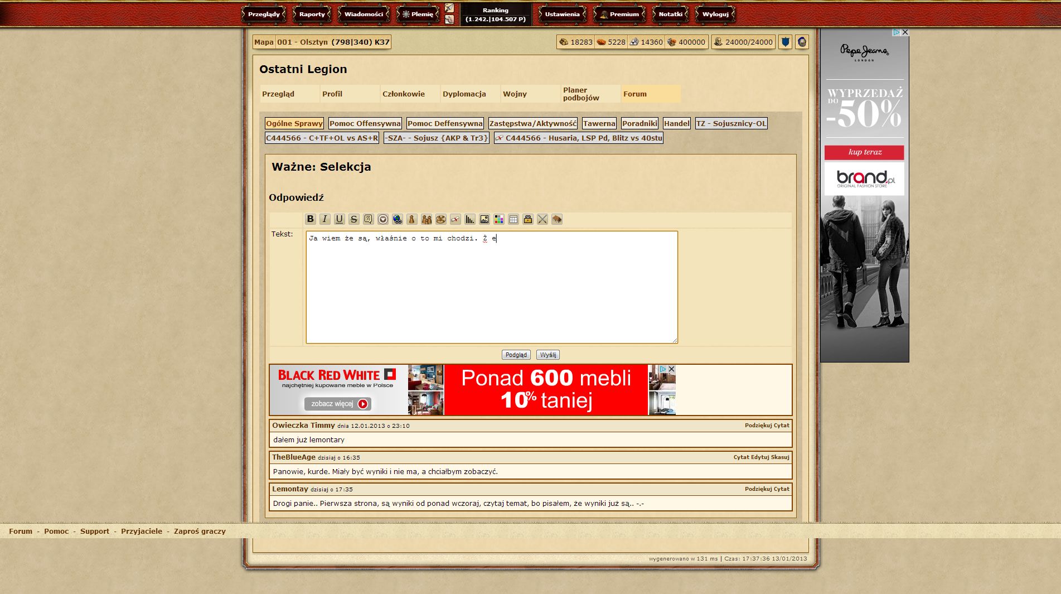The image size is (1061, 594).
Task: Click the crossed swords icon in toolbar
Action: coord(542,219)
